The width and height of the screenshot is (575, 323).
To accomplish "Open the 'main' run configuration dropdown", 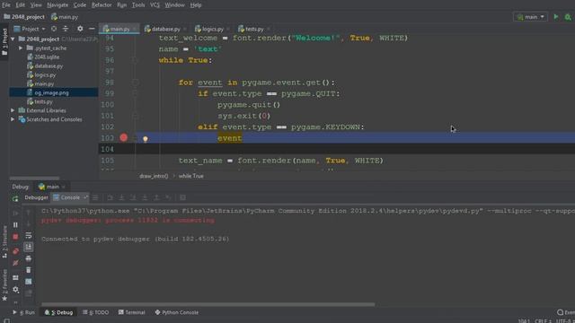I will (530, 17).
